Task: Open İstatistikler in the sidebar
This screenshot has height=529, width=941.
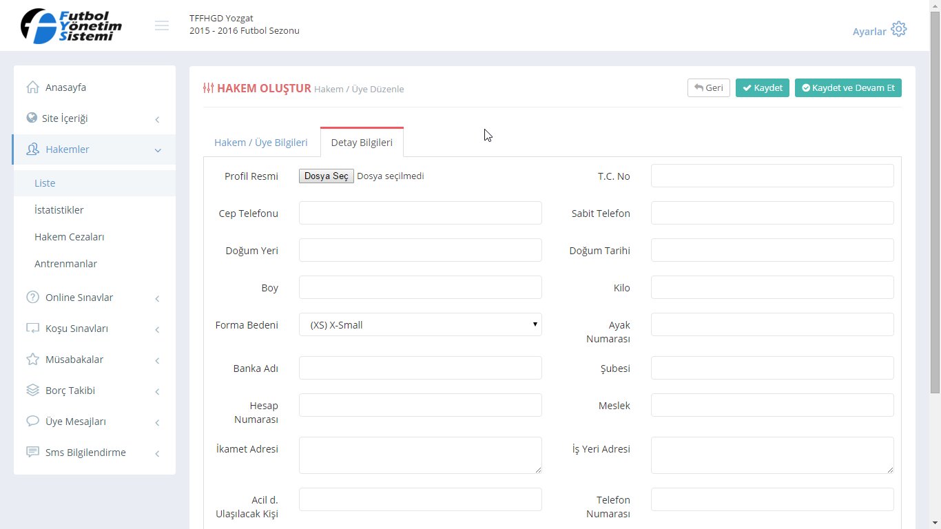Action: click(59, 210)
